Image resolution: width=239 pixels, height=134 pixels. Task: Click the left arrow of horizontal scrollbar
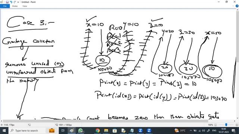point(1,121)
